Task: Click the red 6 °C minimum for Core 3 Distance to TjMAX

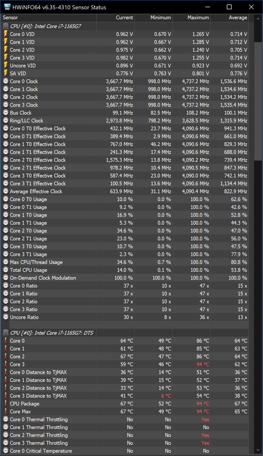Action: click(166, 395)
